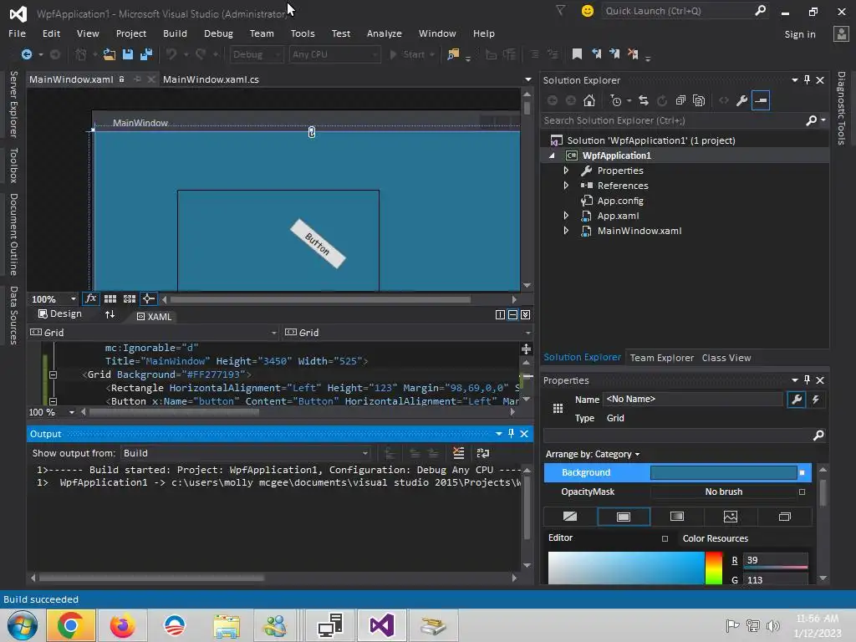This screenshot has width=856, height=642.
Task: Click the Design view button
Action: [x=60, y=313]
